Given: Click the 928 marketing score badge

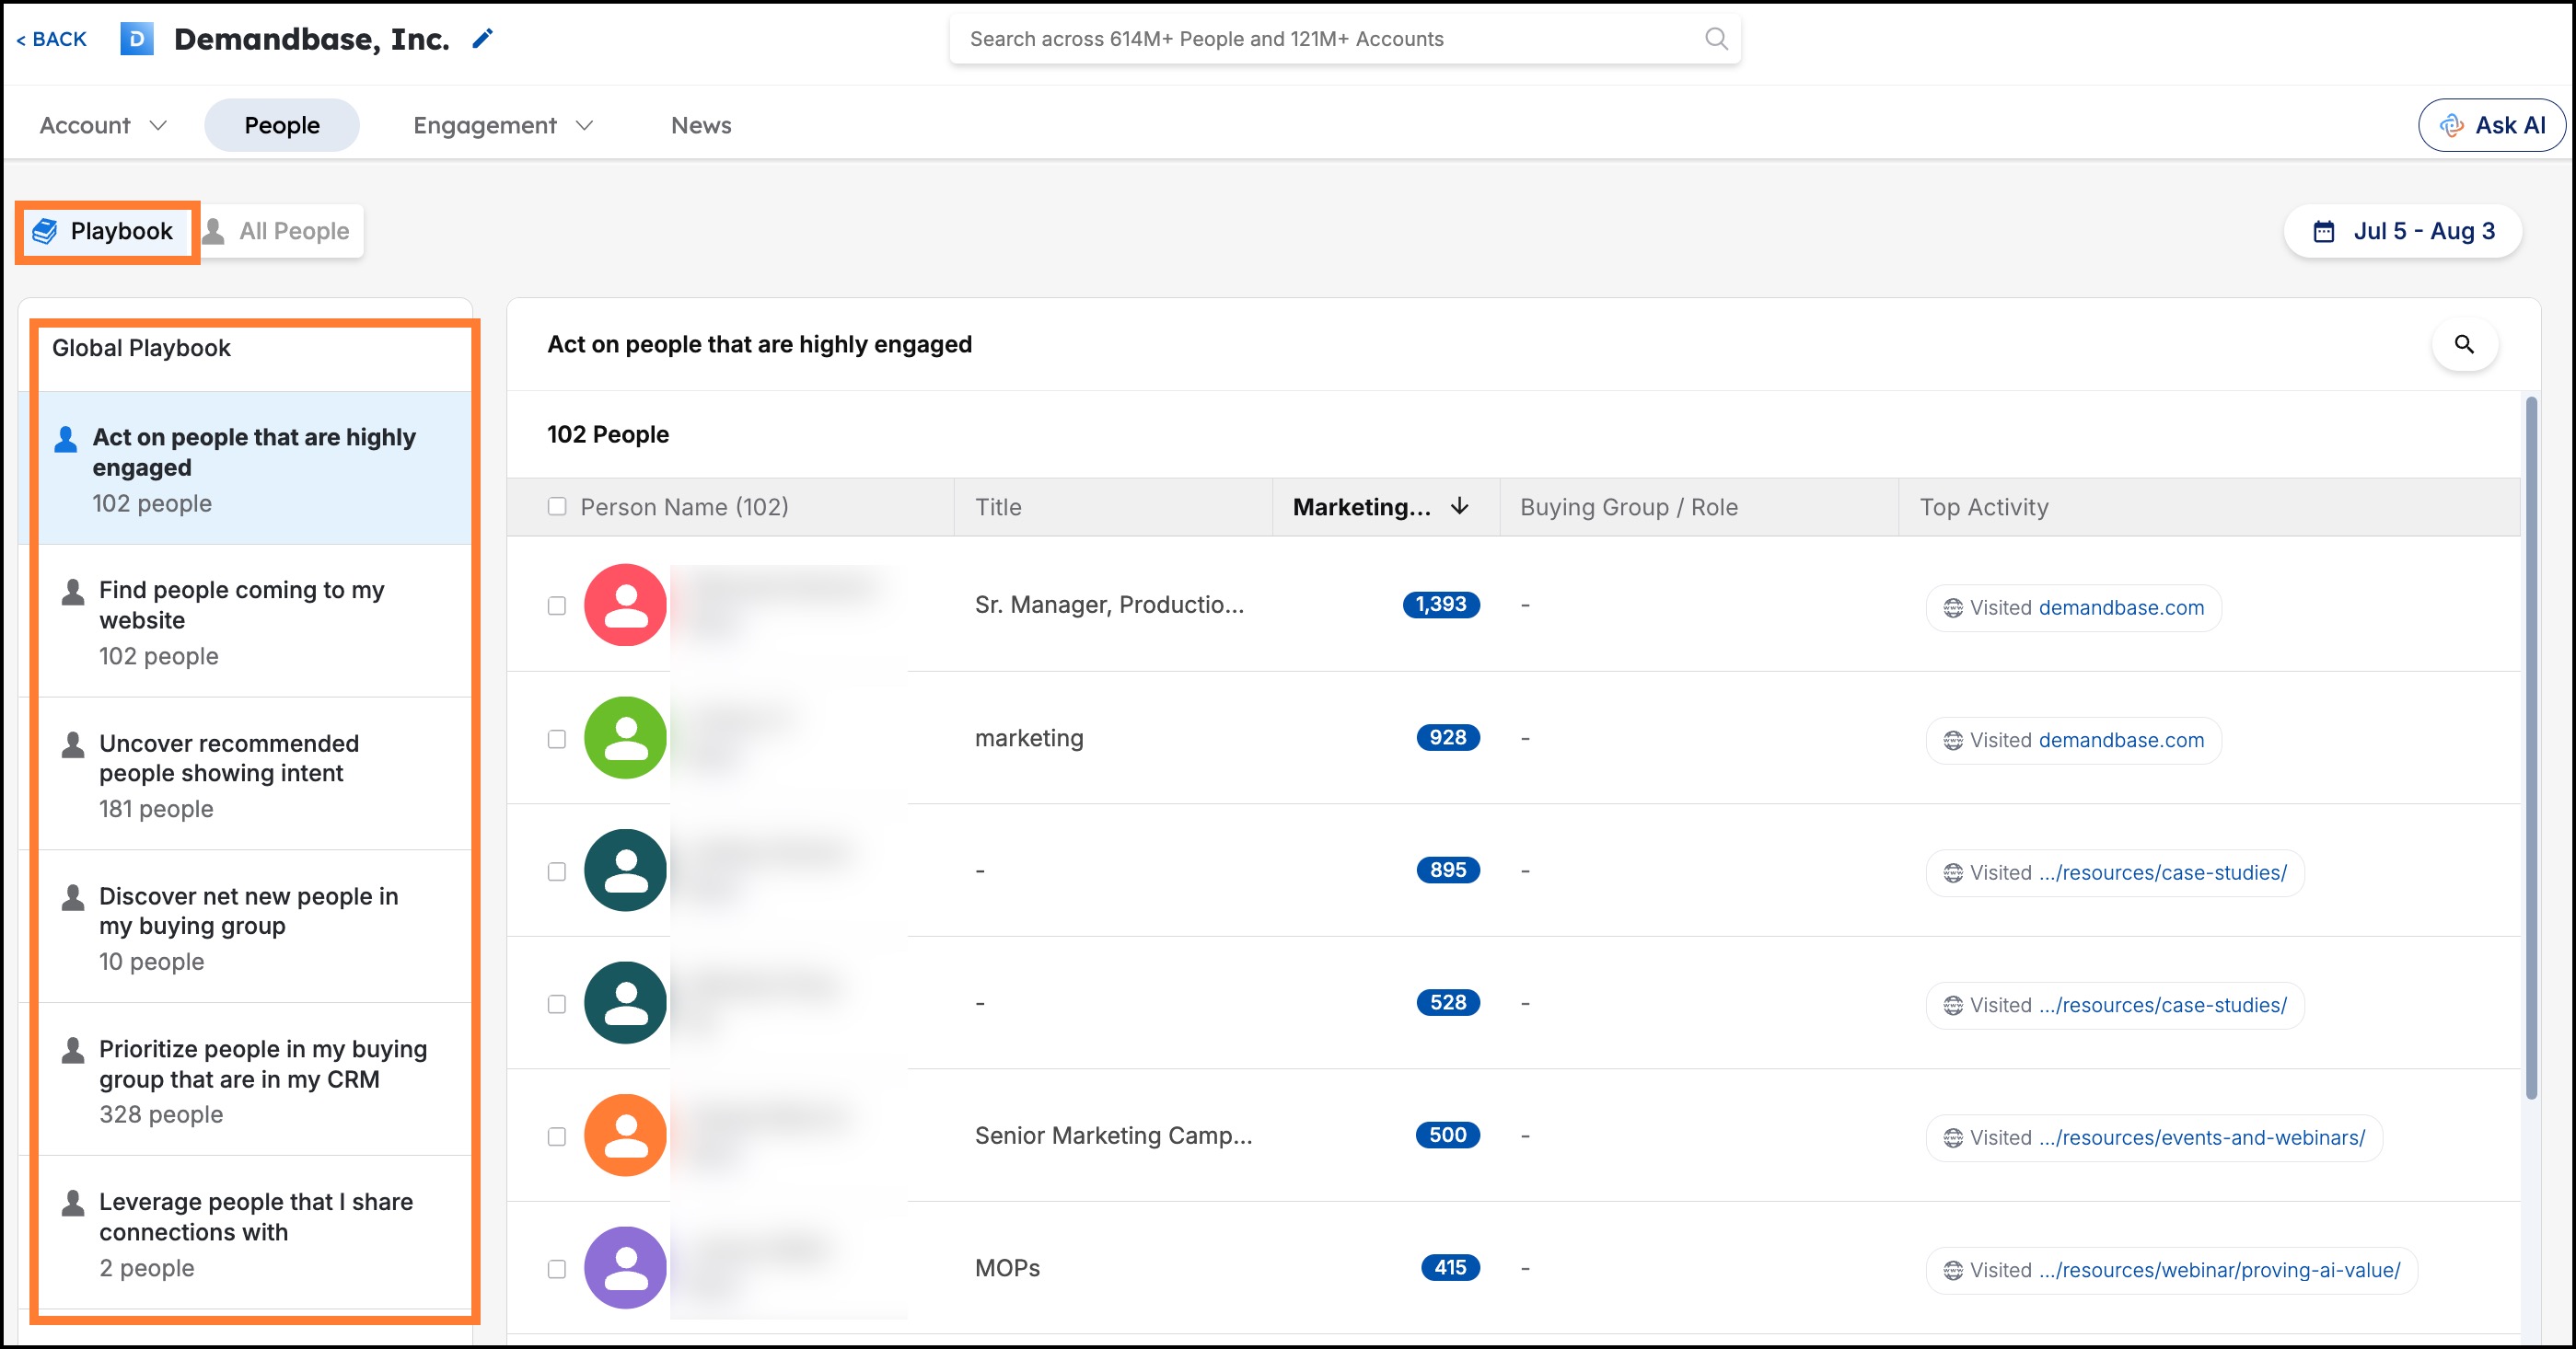Looking at the screenshot, I should coord(1447,737).
